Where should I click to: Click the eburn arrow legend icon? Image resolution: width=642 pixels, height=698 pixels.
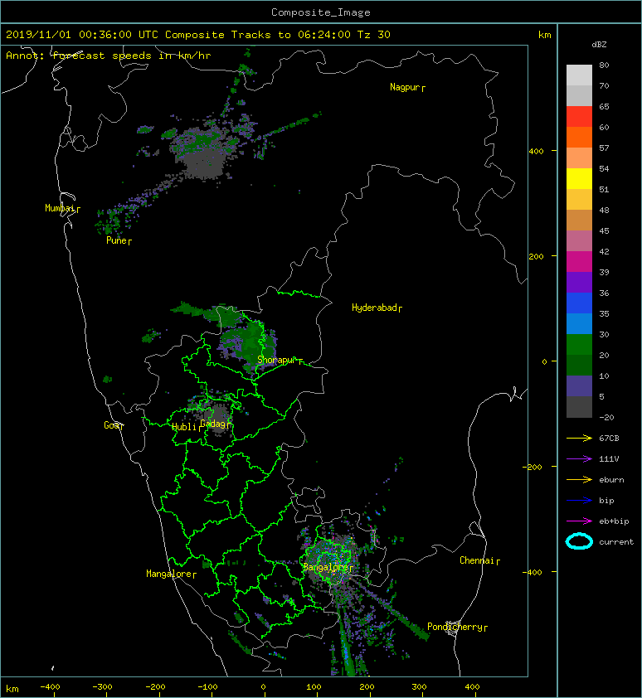[579, 479]
